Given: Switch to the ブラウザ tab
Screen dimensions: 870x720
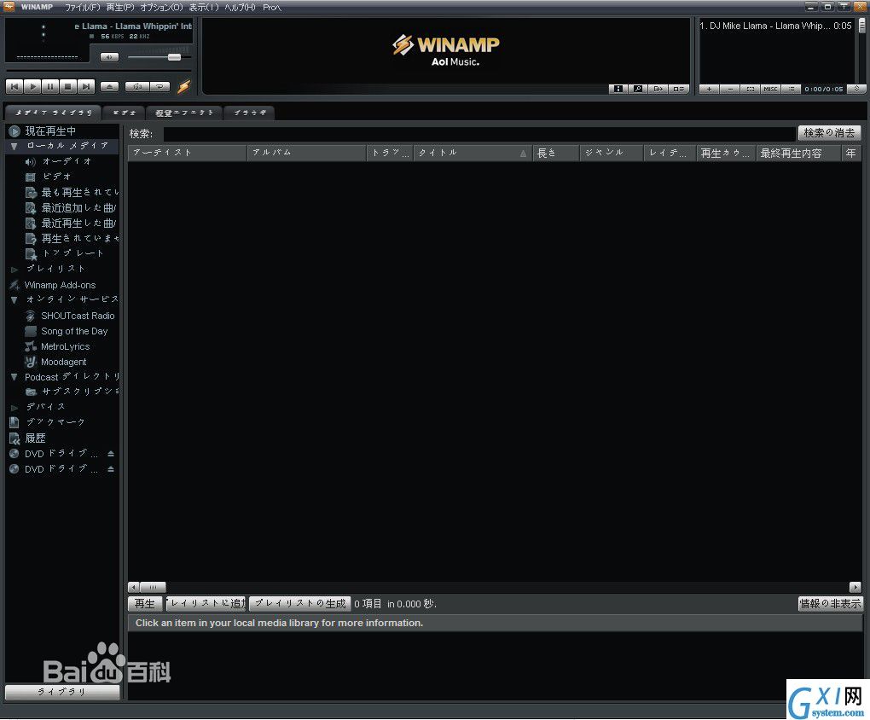Looking at the screenshot, I should tap(250, 113).
